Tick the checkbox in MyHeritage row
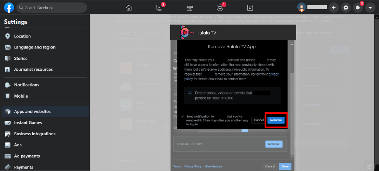This screenshot has width=379, height=171. click(338, 124)
